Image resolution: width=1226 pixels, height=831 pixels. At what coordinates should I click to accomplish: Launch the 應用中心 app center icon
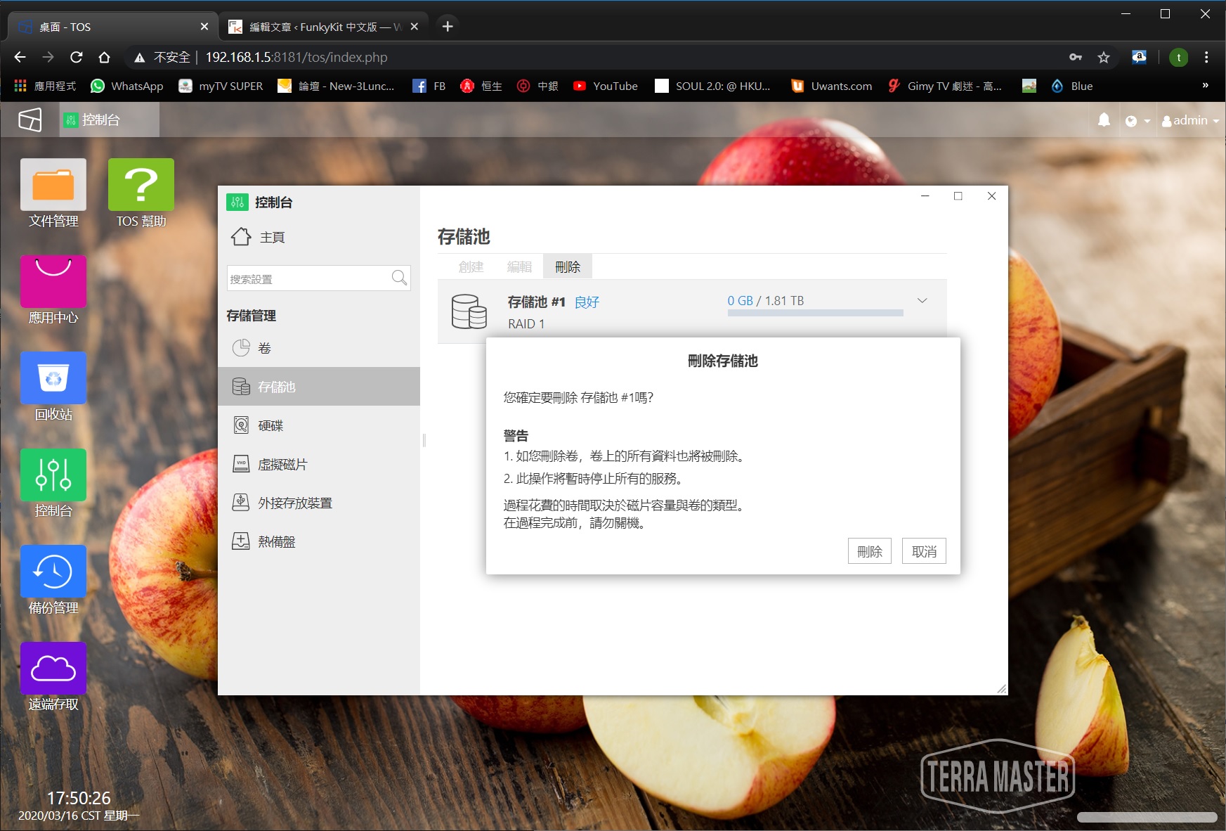point(53,281)
